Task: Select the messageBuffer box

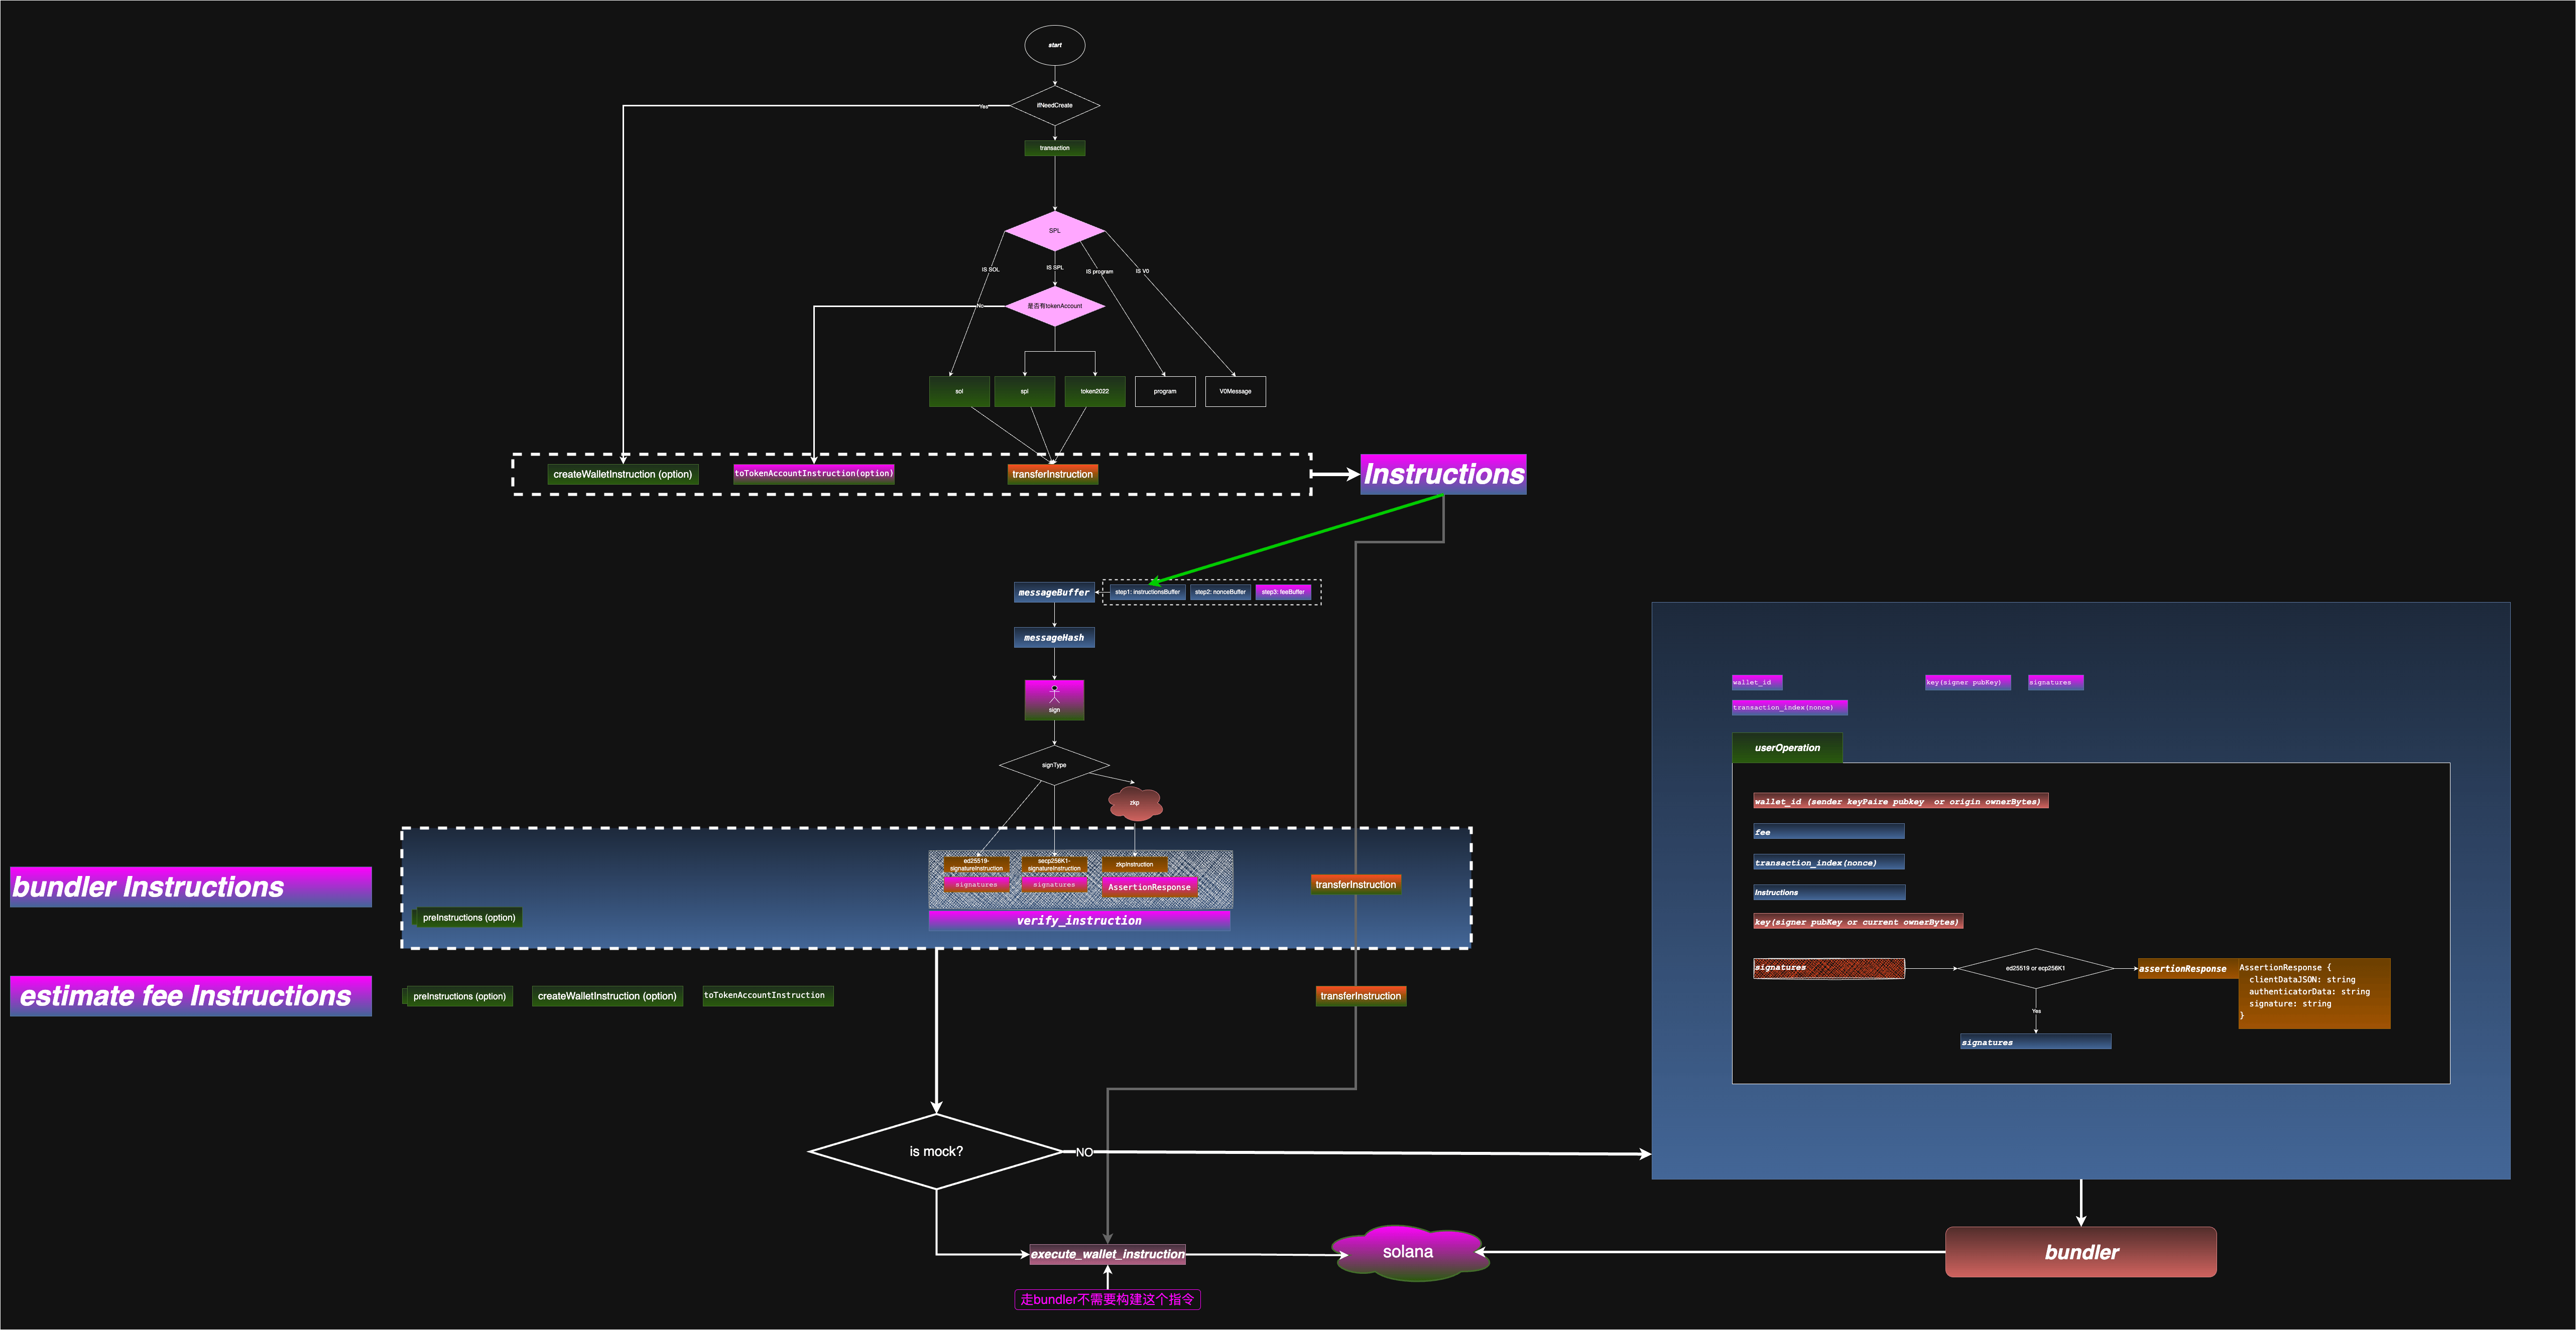Action: pos(1054,593)
